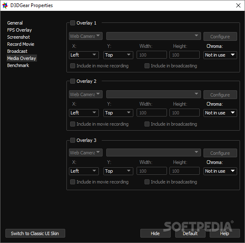The width and height of the screenshot is (245, 243).
Task: Open Overlay 1 Y position Top dropdown
Action: click(118, 55)
